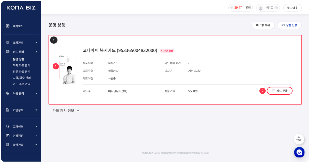Click the 운영 상품 page heading
Screen dimensions: 310x163
point(57,25)
